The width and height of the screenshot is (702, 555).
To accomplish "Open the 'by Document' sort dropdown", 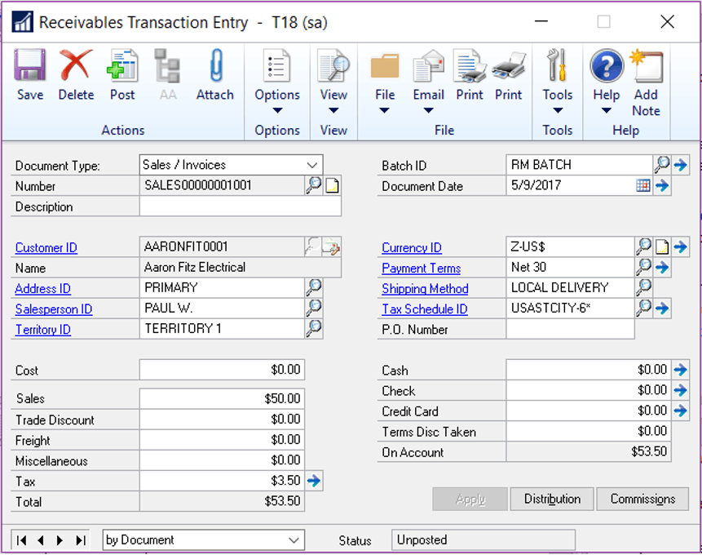I will pos(294,540).
